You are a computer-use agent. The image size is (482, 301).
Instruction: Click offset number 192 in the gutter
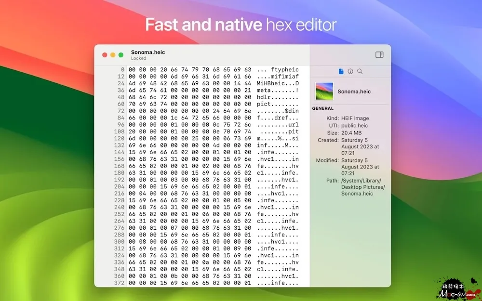[x=119, y=180]
